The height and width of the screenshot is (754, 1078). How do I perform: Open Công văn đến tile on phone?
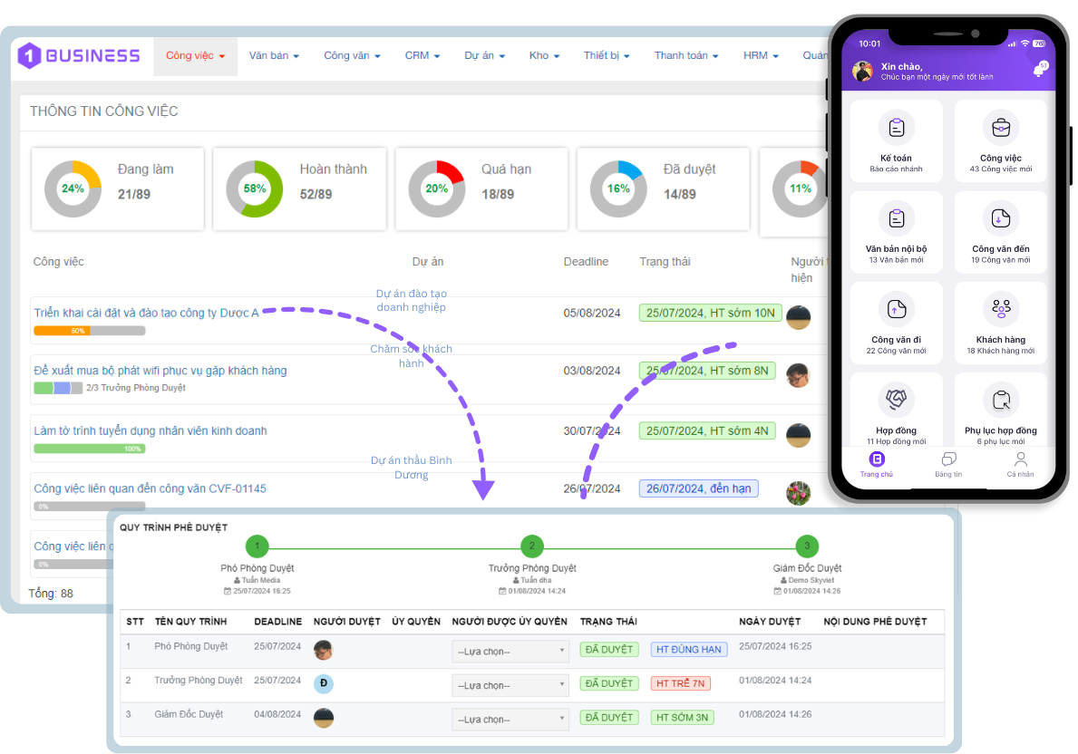point(1000,233)
